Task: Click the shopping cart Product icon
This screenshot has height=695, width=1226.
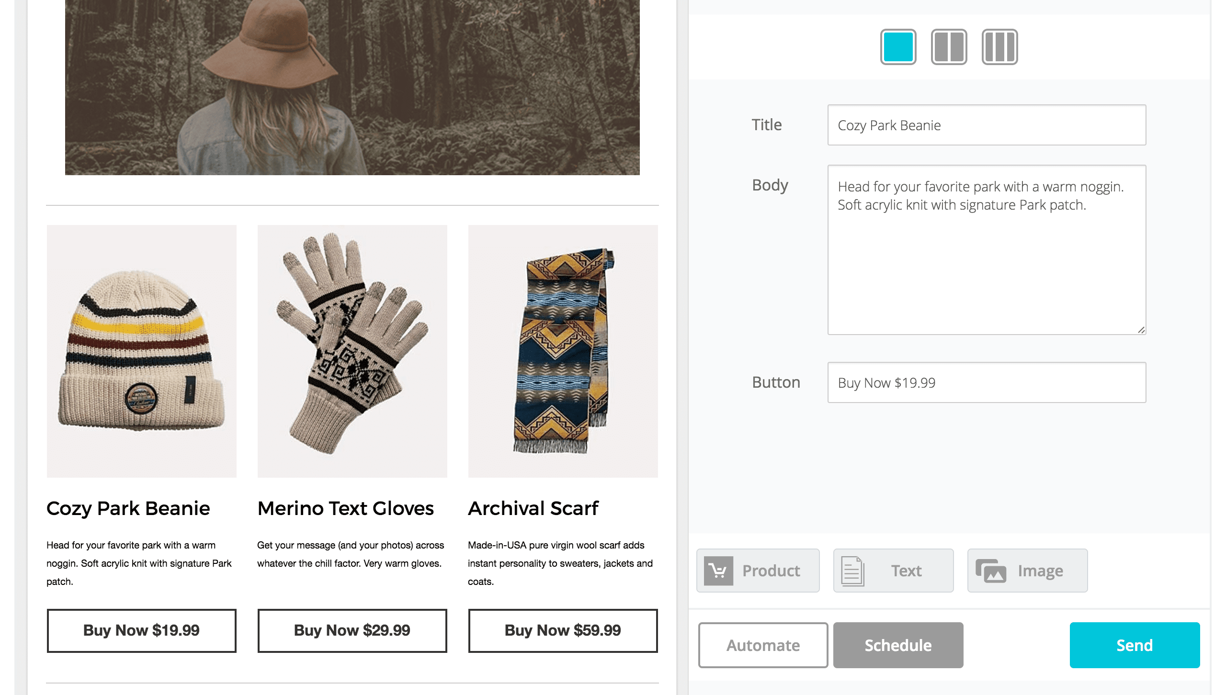Action: (x=718, y=571)
